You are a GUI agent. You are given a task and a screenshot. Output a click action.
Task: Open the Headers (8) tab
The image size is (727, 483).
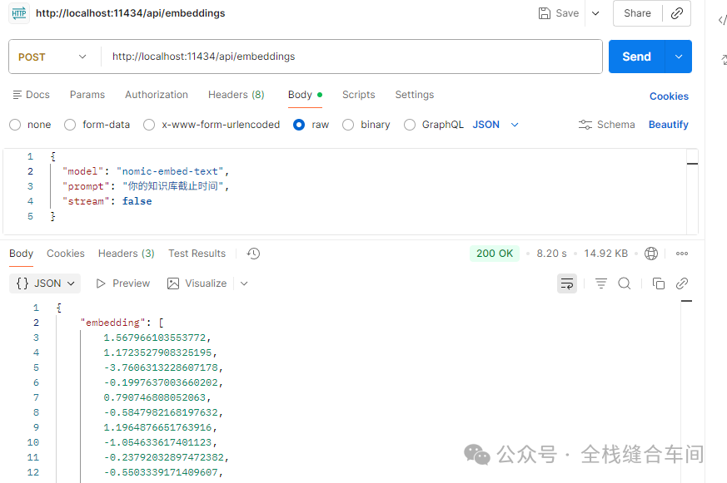click(x=236, y=95)
